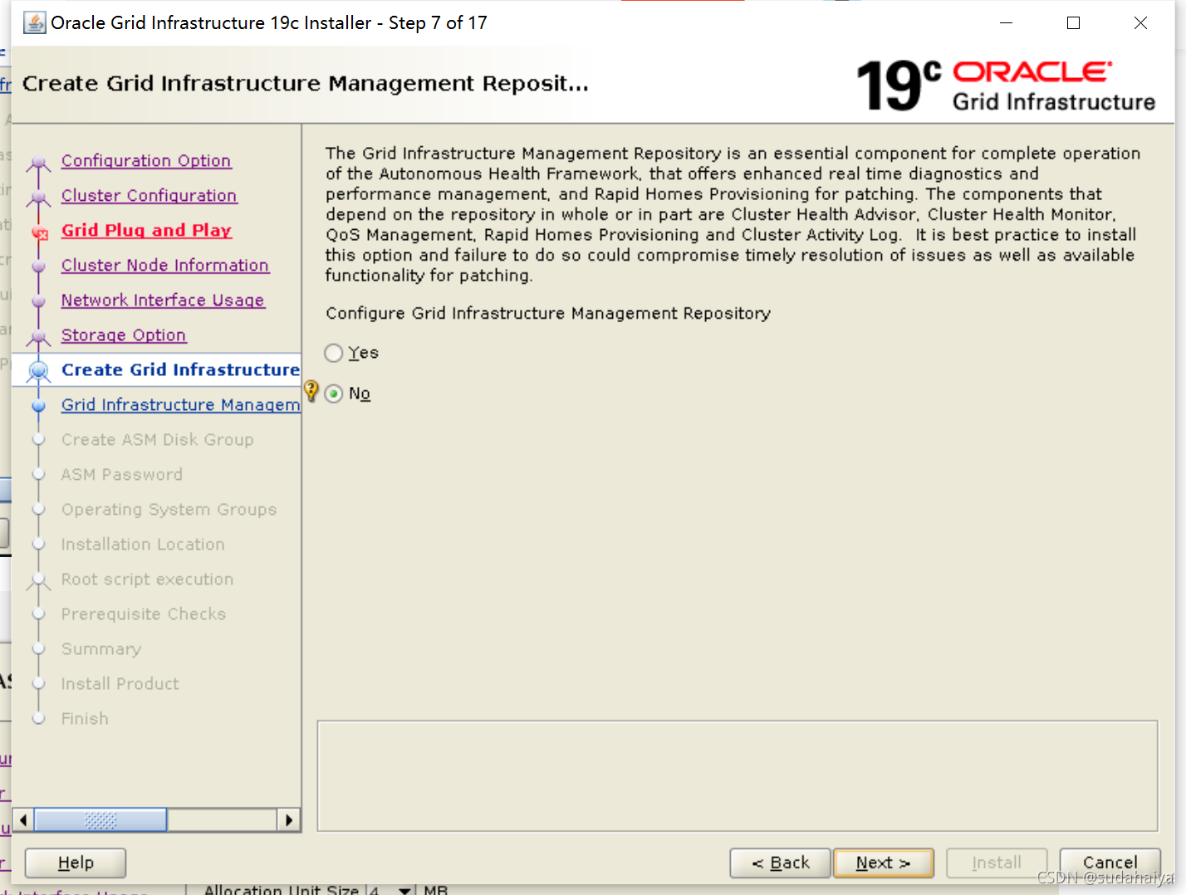1186x895 pixels.
Task: Click the Allocation Unit Size dropdown arrow in the background window
Action: click(404, 890)
